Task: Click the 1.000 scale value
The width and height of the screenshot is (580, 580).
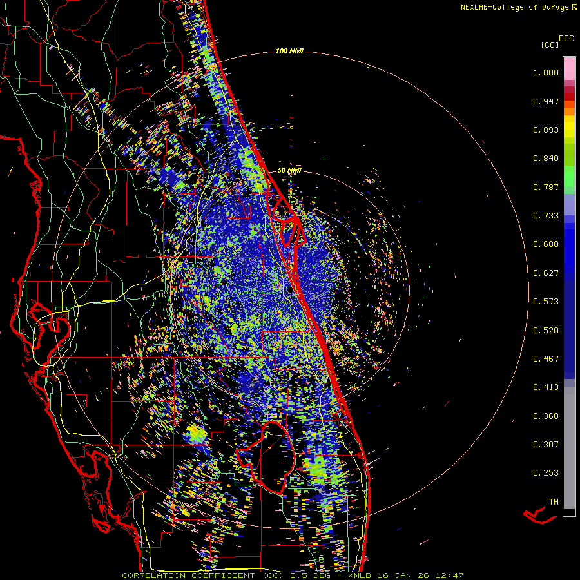Action: click(x=546, y=72)
